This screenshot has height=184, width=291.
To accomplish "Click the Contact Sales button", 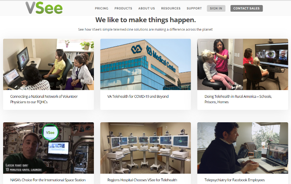I will click(246, 9).
